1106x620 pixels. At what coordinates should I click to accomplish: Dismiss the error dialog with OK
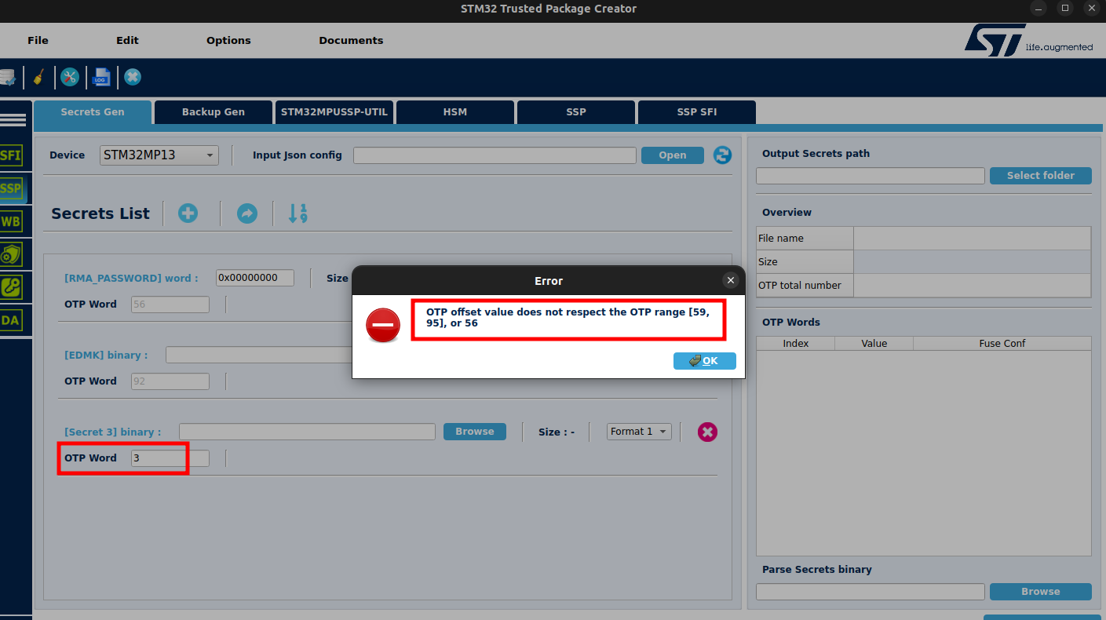point(704,360)
